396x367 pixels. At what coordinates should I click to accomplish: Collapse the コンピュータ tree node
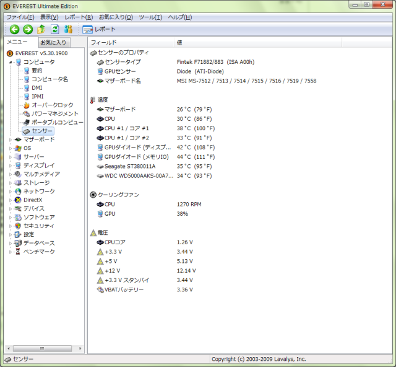(11, 62)
